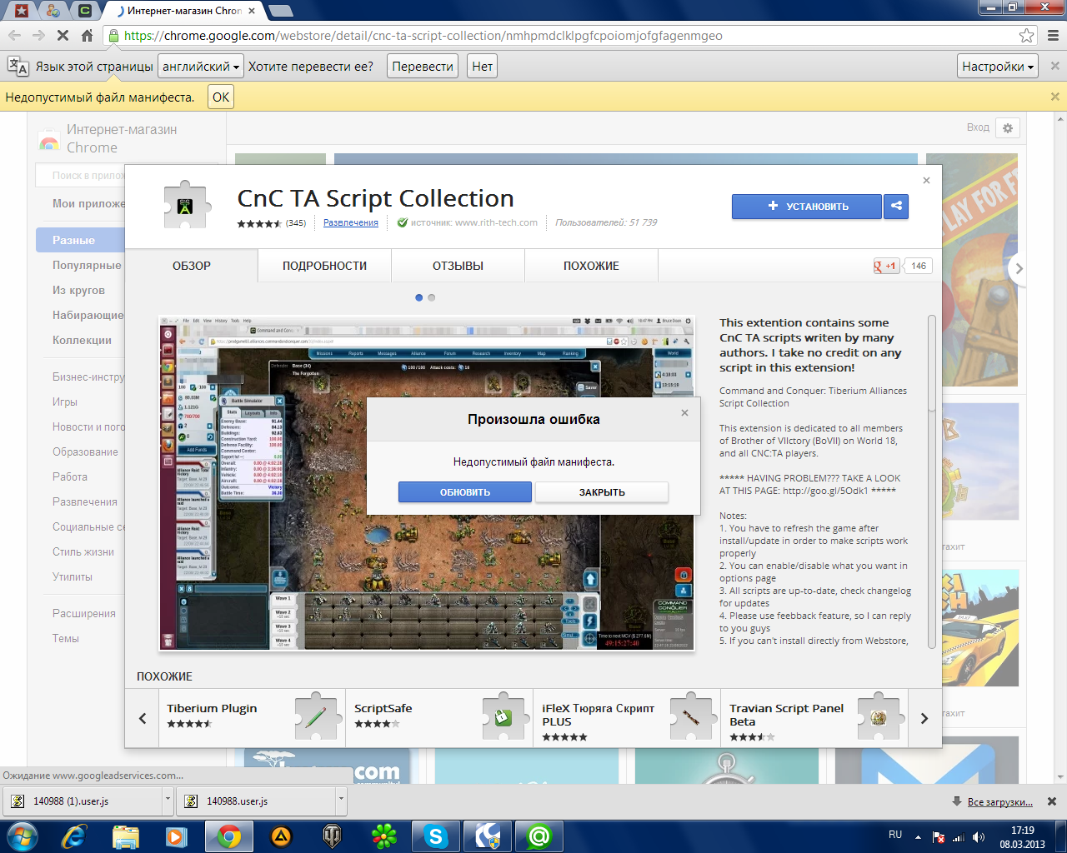Click the УСТАНОВИТЬ install button
1067x853 pixels.
click(x=807, y=207)
